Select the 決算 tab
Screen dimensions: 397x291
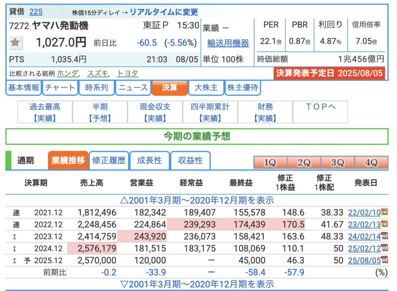click(x=170, y=88)
